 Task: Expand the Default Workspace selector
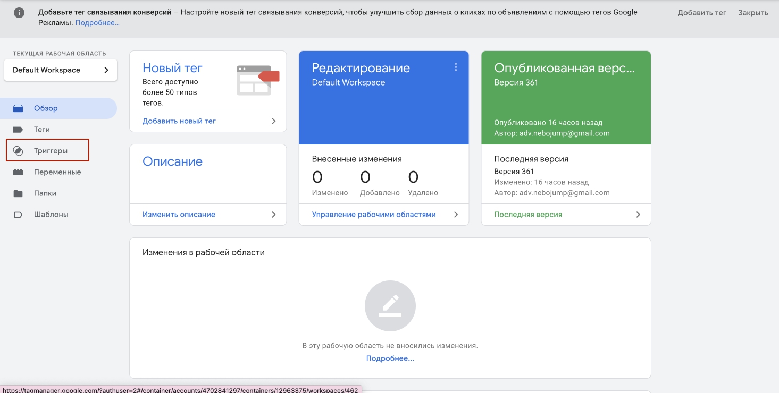[x=60, y=70]
